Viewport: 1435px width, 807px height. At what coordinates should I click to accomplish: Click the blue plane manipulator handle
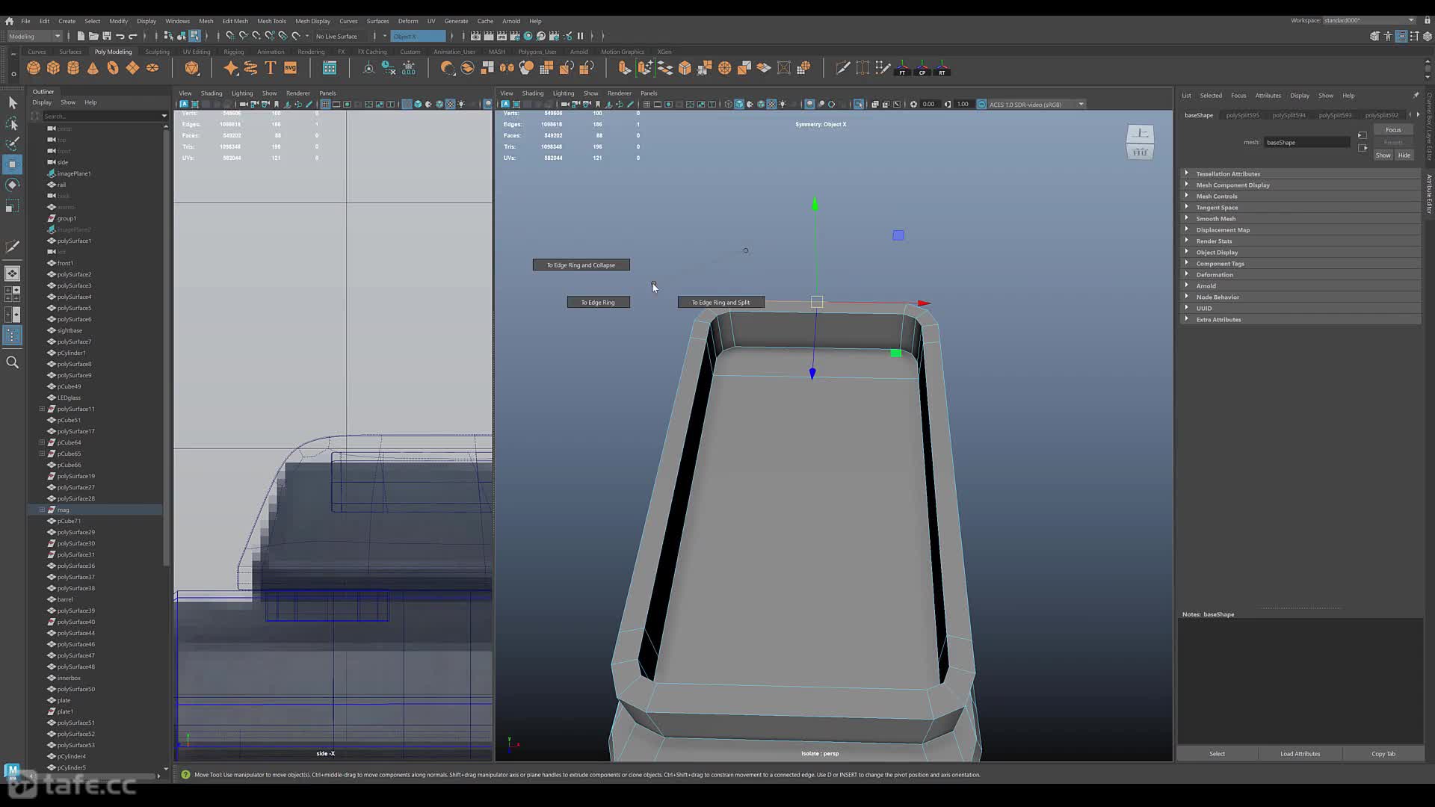tap(898, 235)
